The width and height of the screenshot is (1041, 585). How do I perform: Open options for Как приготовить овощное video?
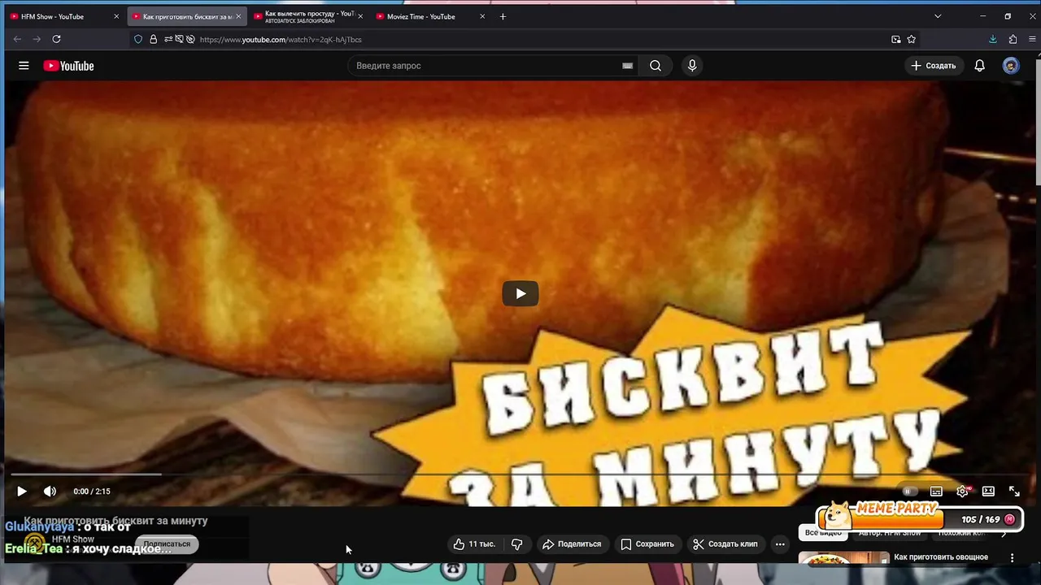(x=1013, y=558)
